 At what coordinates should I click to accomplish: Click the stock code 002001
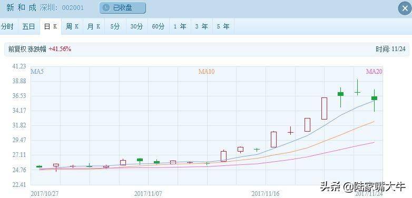coord(73,8)
